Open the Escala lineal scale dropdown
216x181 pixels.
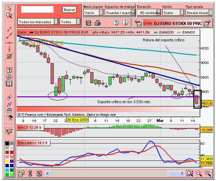pyautogui.click(x=199, y=13)
